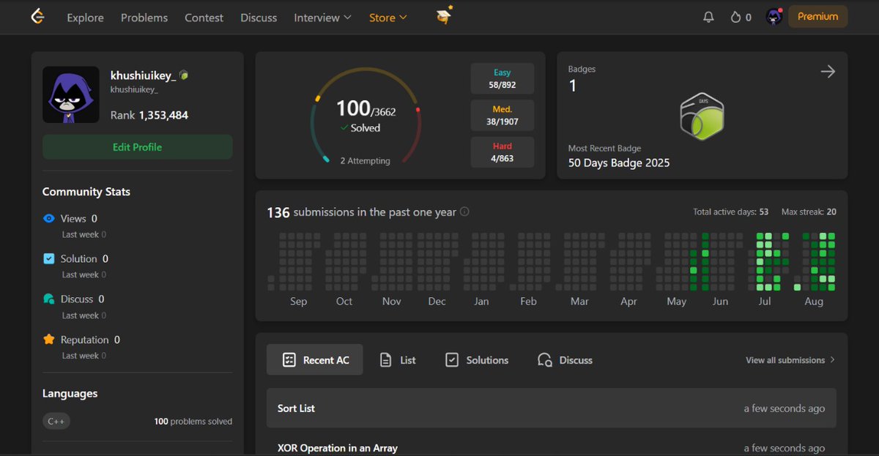Screen dimensions: 879x456
Task: Expand the Interview dropdown menu
Action: click(x=322, y=18)
